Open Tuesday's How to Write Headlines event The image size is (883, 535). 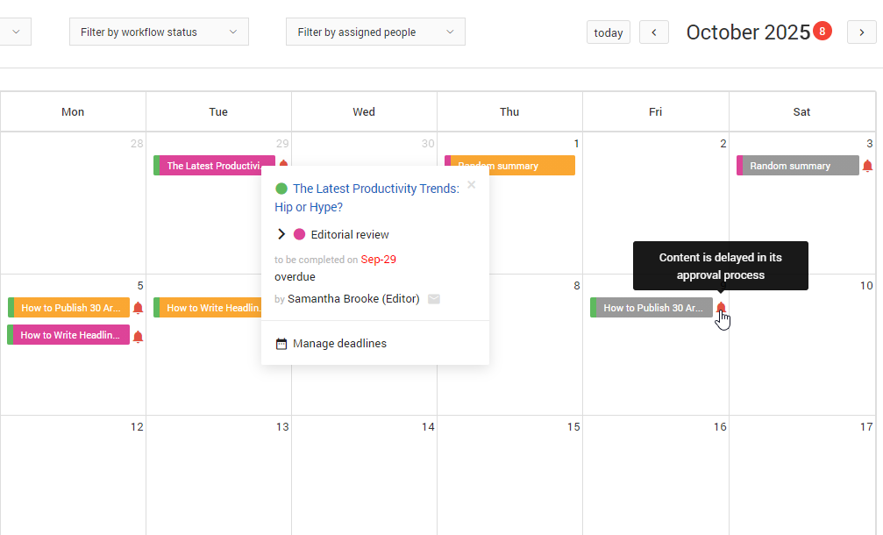tap(209, 308)
